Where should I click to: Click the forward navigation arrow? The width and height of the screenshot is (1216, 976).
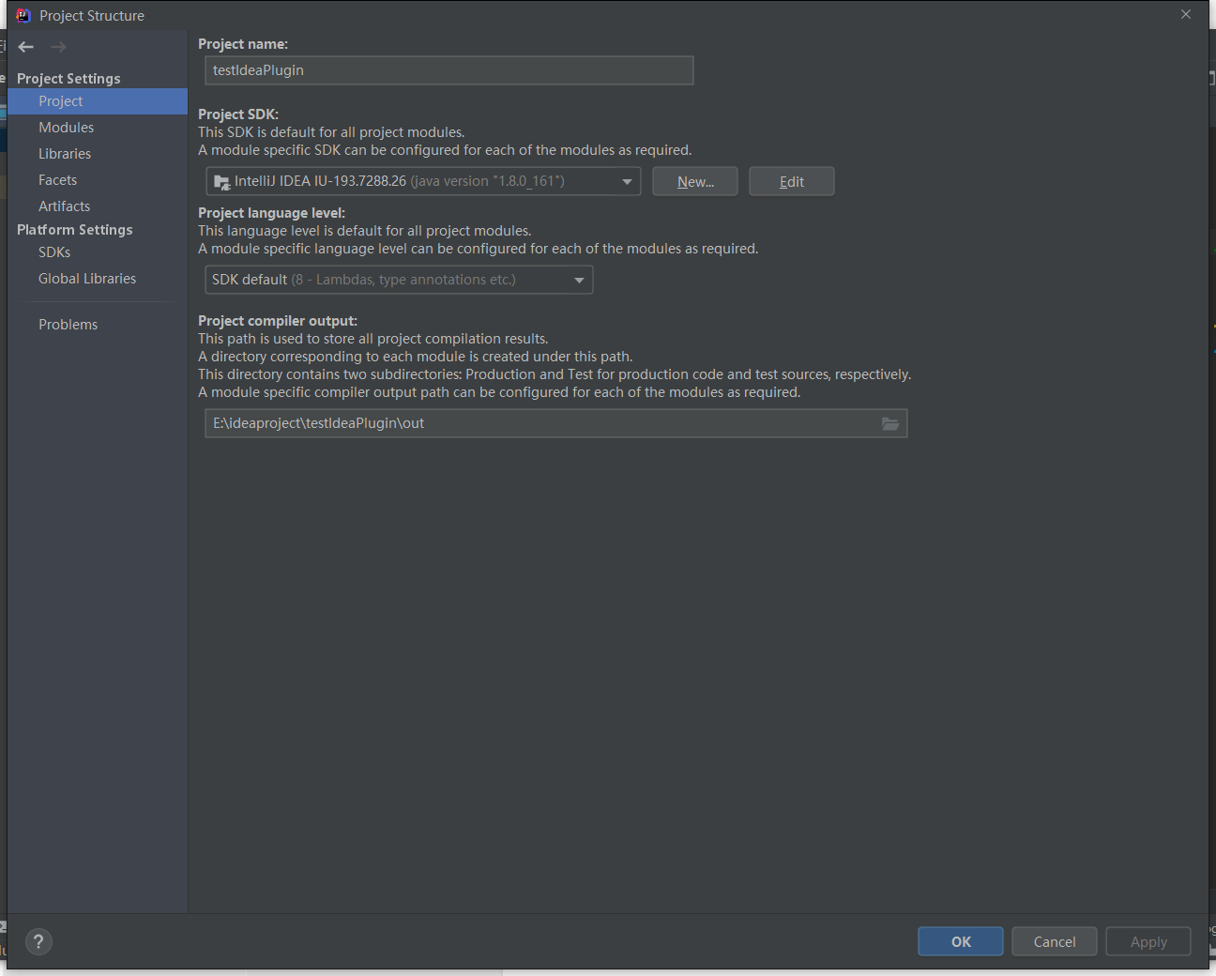(x=58, y=47)
